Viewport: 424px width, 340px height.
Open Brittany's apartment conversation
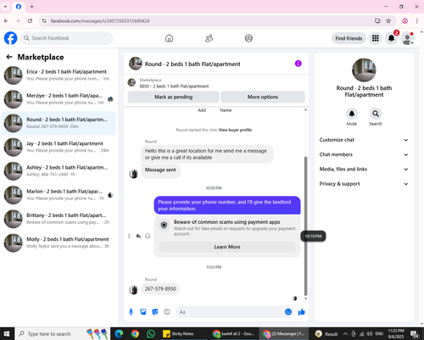point(59,219)
